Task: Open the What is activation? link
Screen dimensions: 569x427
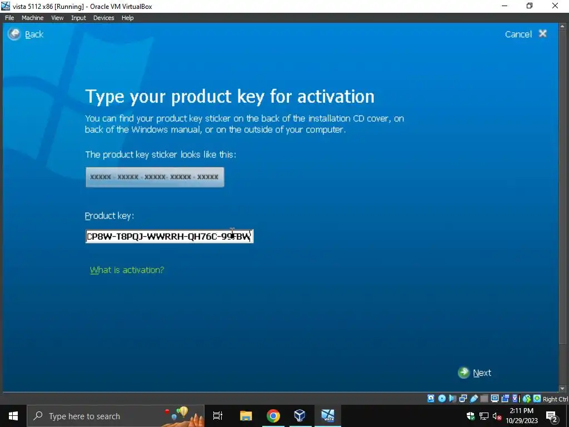Action: click(127, 270)
